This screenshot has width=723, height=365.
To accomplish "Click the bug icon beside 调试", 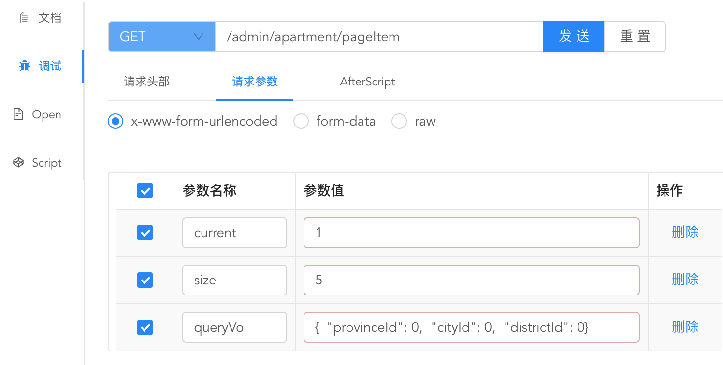I will [24, 66].
